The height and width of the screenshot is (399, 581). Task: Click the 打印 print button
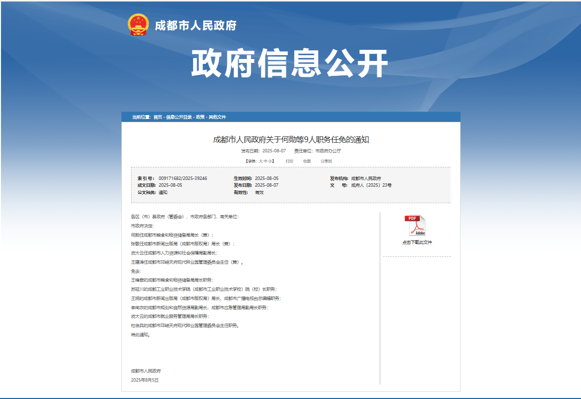coord(289,161)
